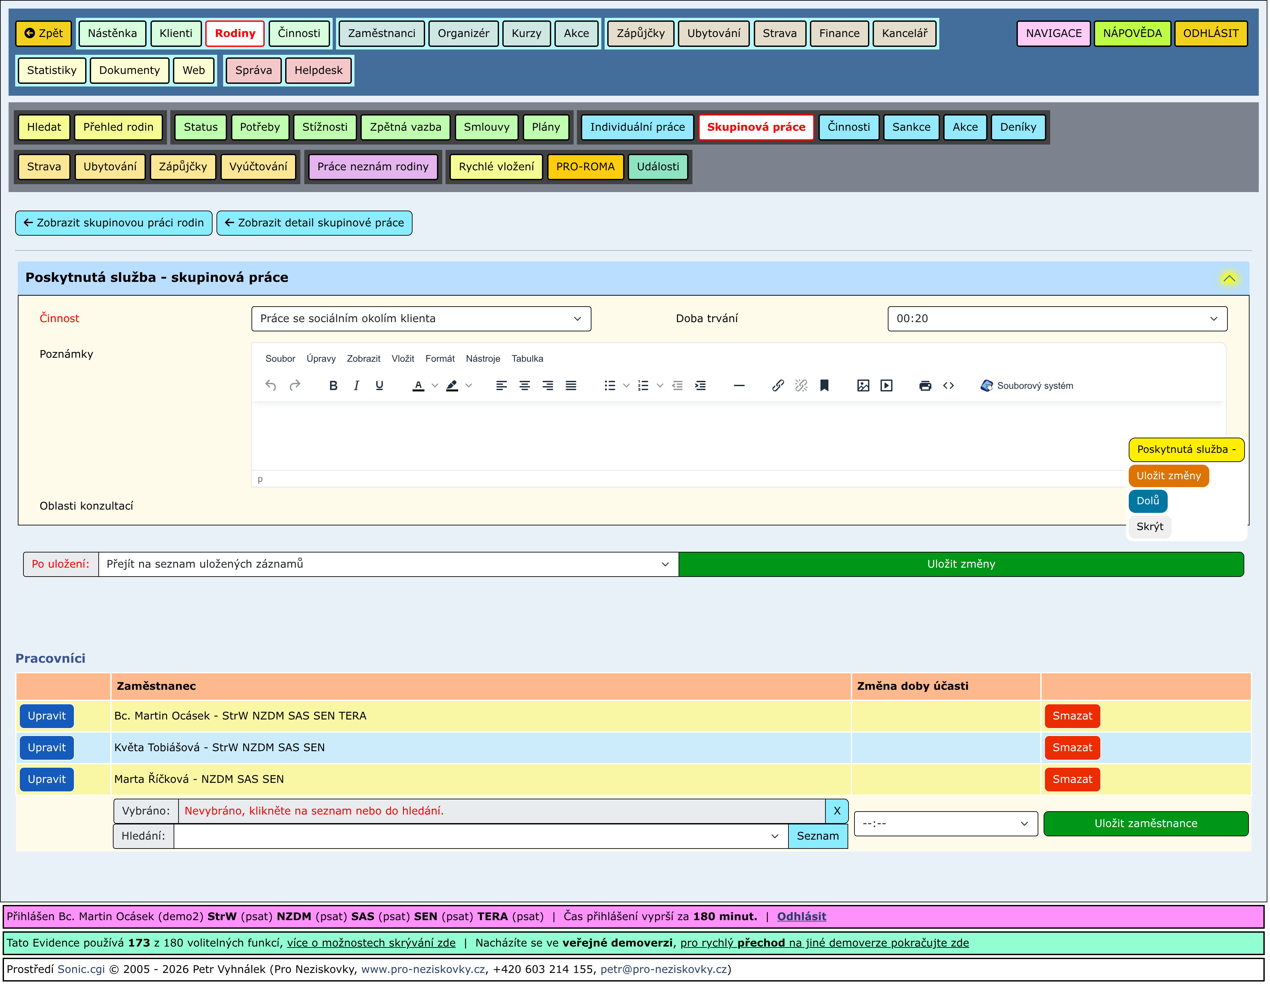Click the print icon in editor
This screenshot has height=1000, width=1270.
[924, 385]
